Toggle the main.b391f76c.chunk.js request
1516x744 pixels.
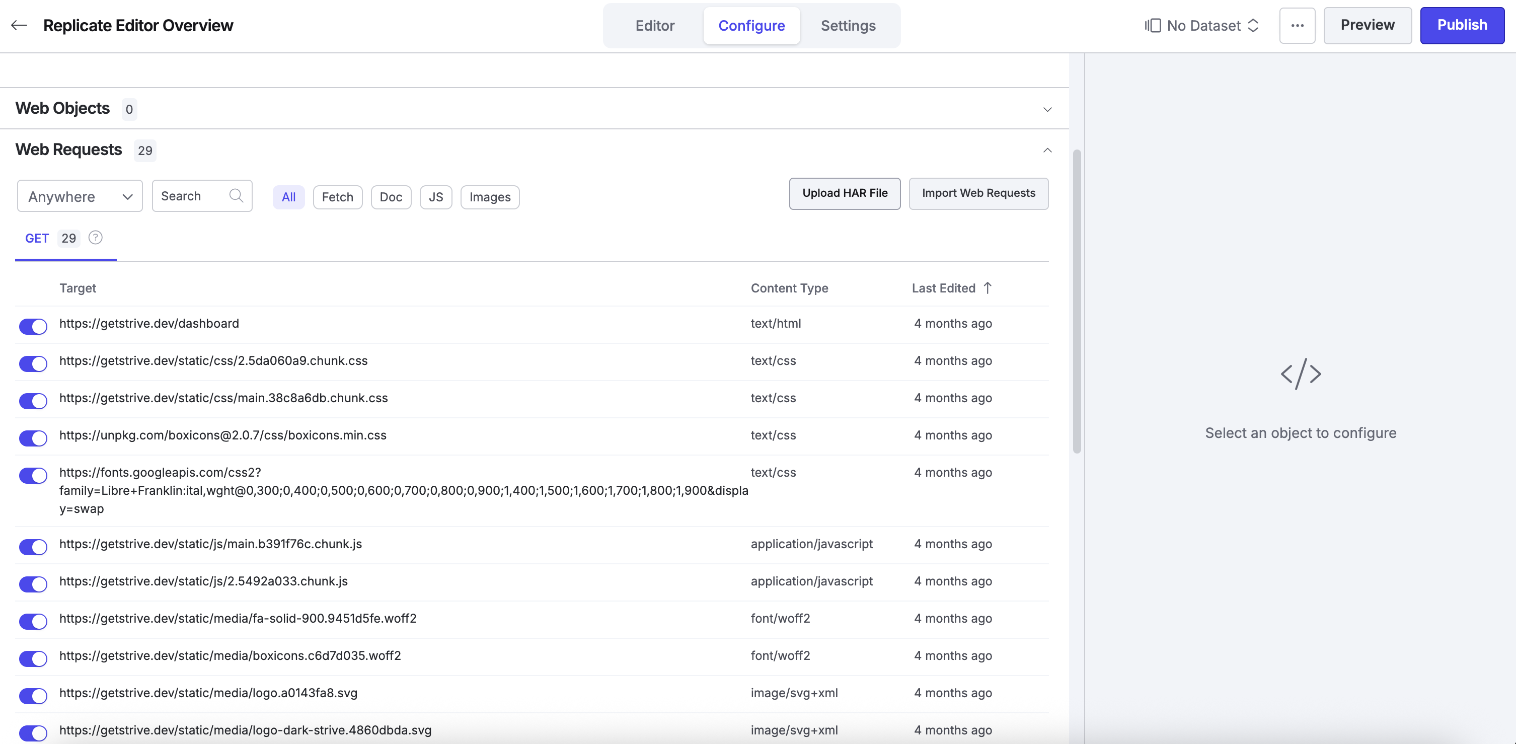[33, 547]
